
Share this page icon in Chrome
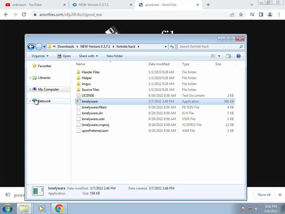pos(232,14)
